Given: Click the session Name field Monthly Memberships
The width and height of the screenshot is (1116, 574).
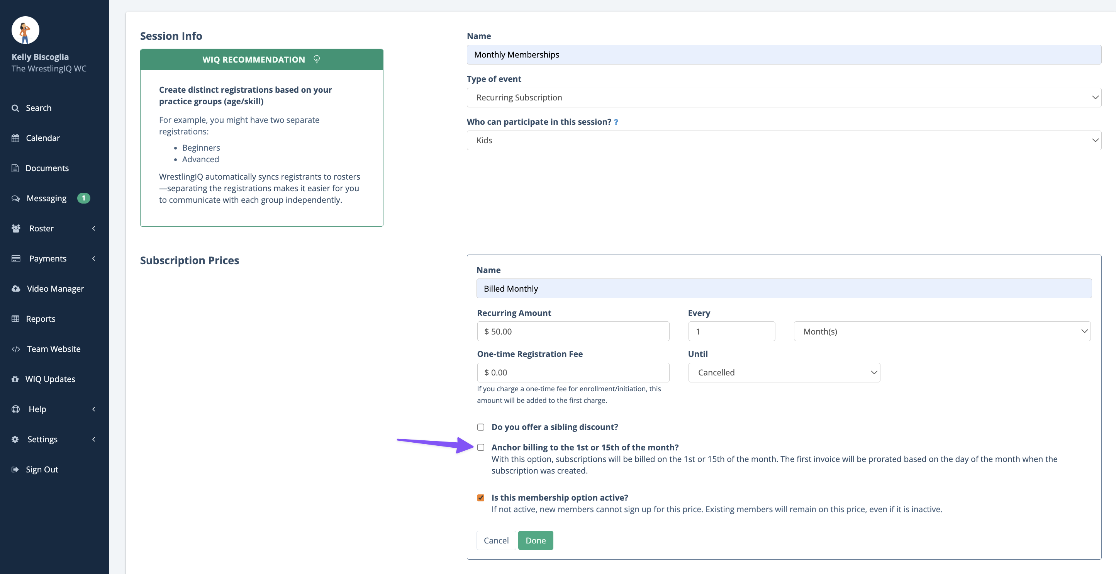Looking at the screenshot, I should [x=784, y=54].
